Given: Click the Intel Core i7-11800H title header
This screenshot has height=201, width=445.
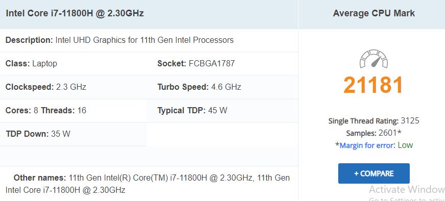Looking at the screenshot, I should click(75, 13).
